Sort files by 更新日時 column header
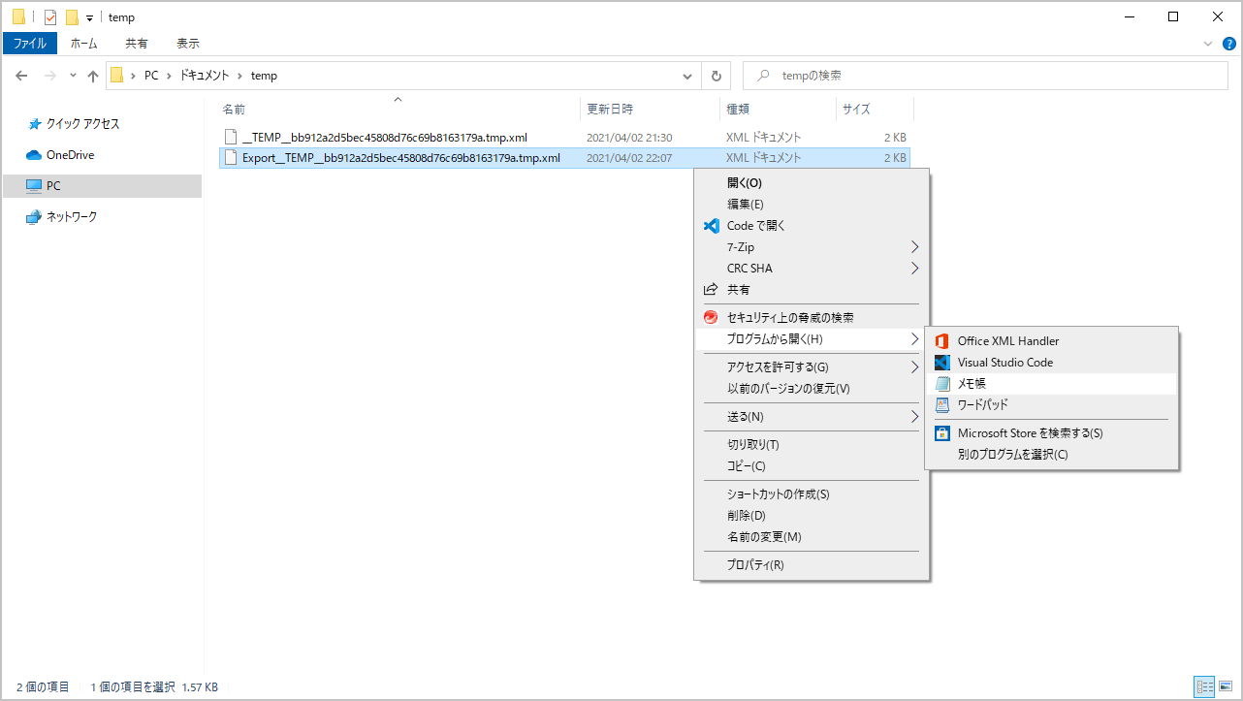Viewport: 1243px width, 701px height. pos(610,110)
